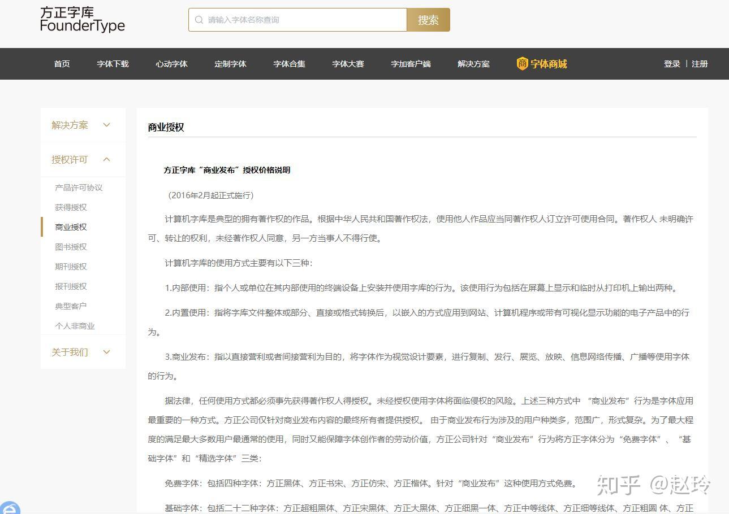The height and width of the screenshot is (514, 729).
Task: Click the font name search field
Action: click(297, 20)
